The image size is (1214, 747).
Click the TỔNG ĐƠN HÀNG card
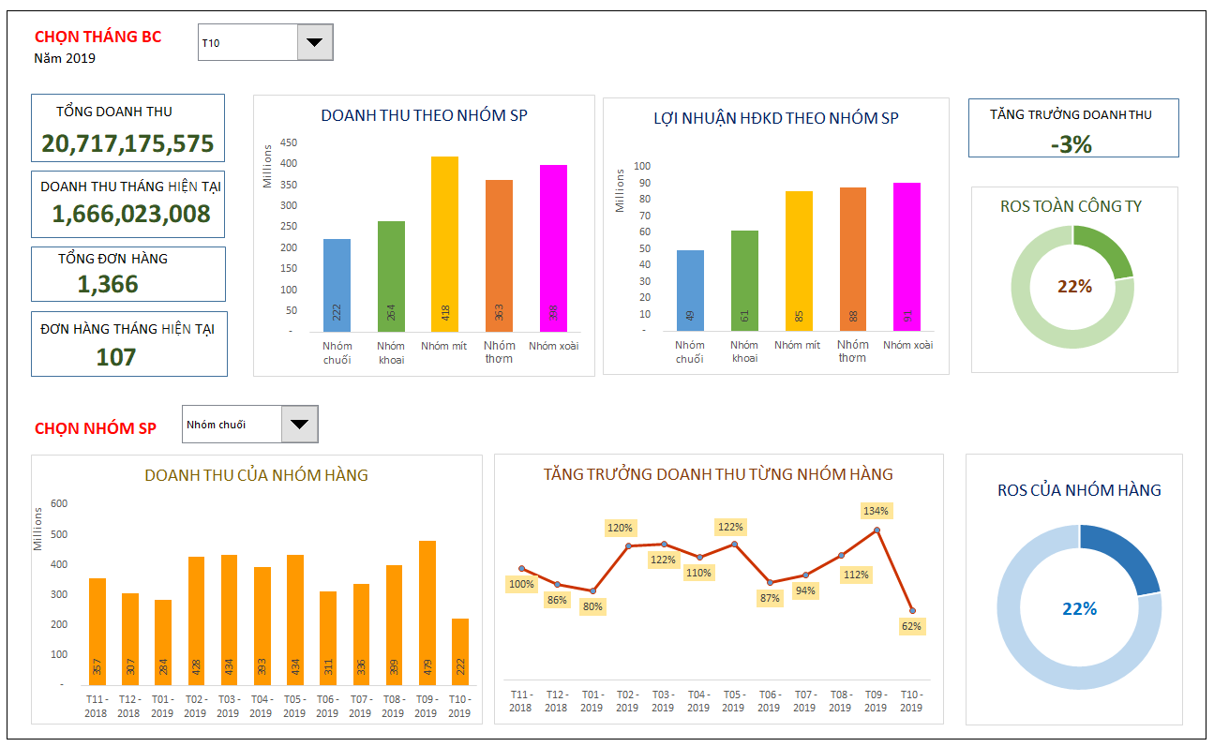(x=128, y=274)
